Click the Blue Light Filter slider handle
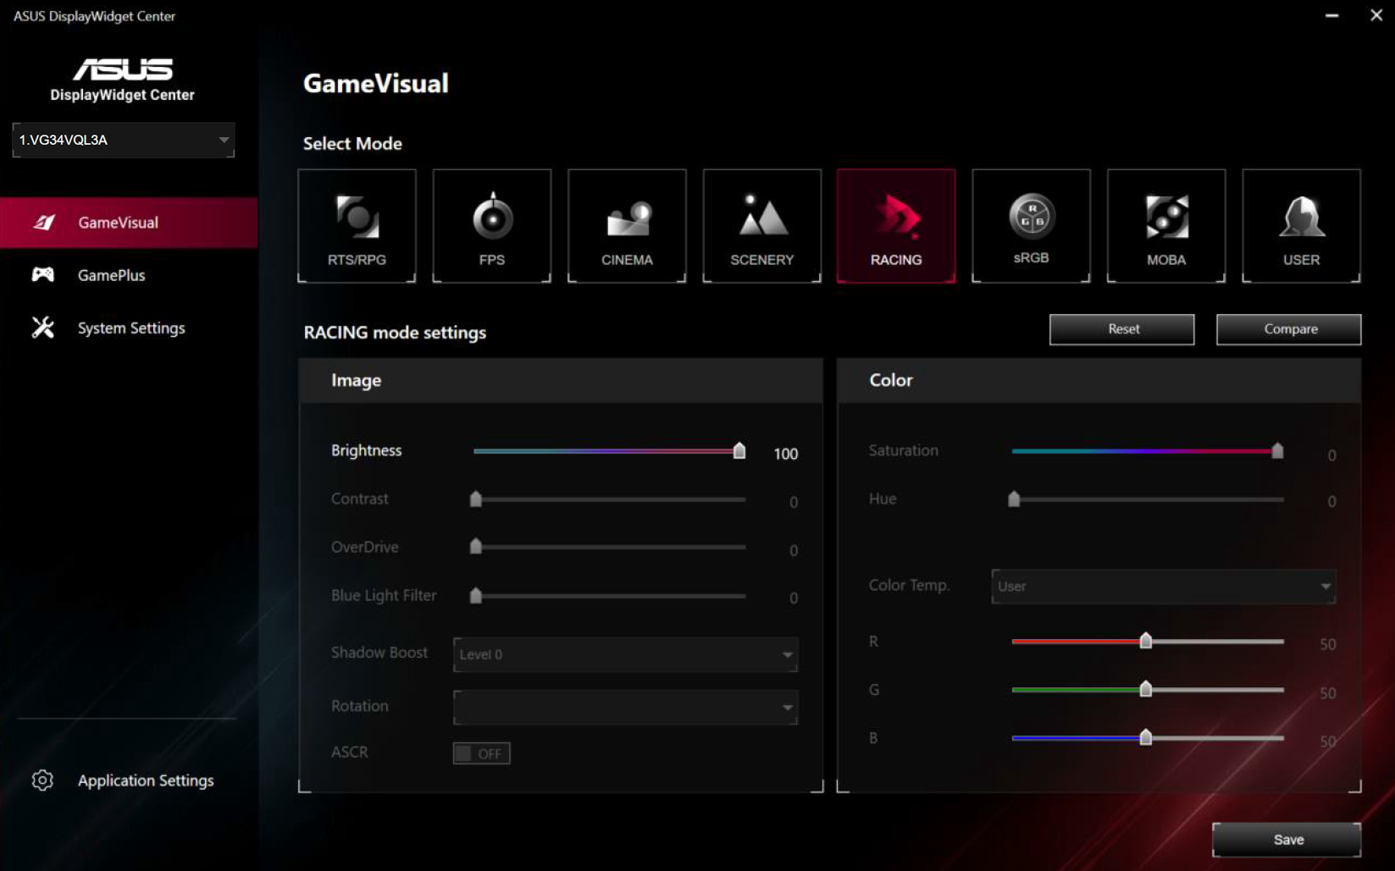Image resolution: width=1395 pixels, height=871 pixels. (x=476, y=595)
